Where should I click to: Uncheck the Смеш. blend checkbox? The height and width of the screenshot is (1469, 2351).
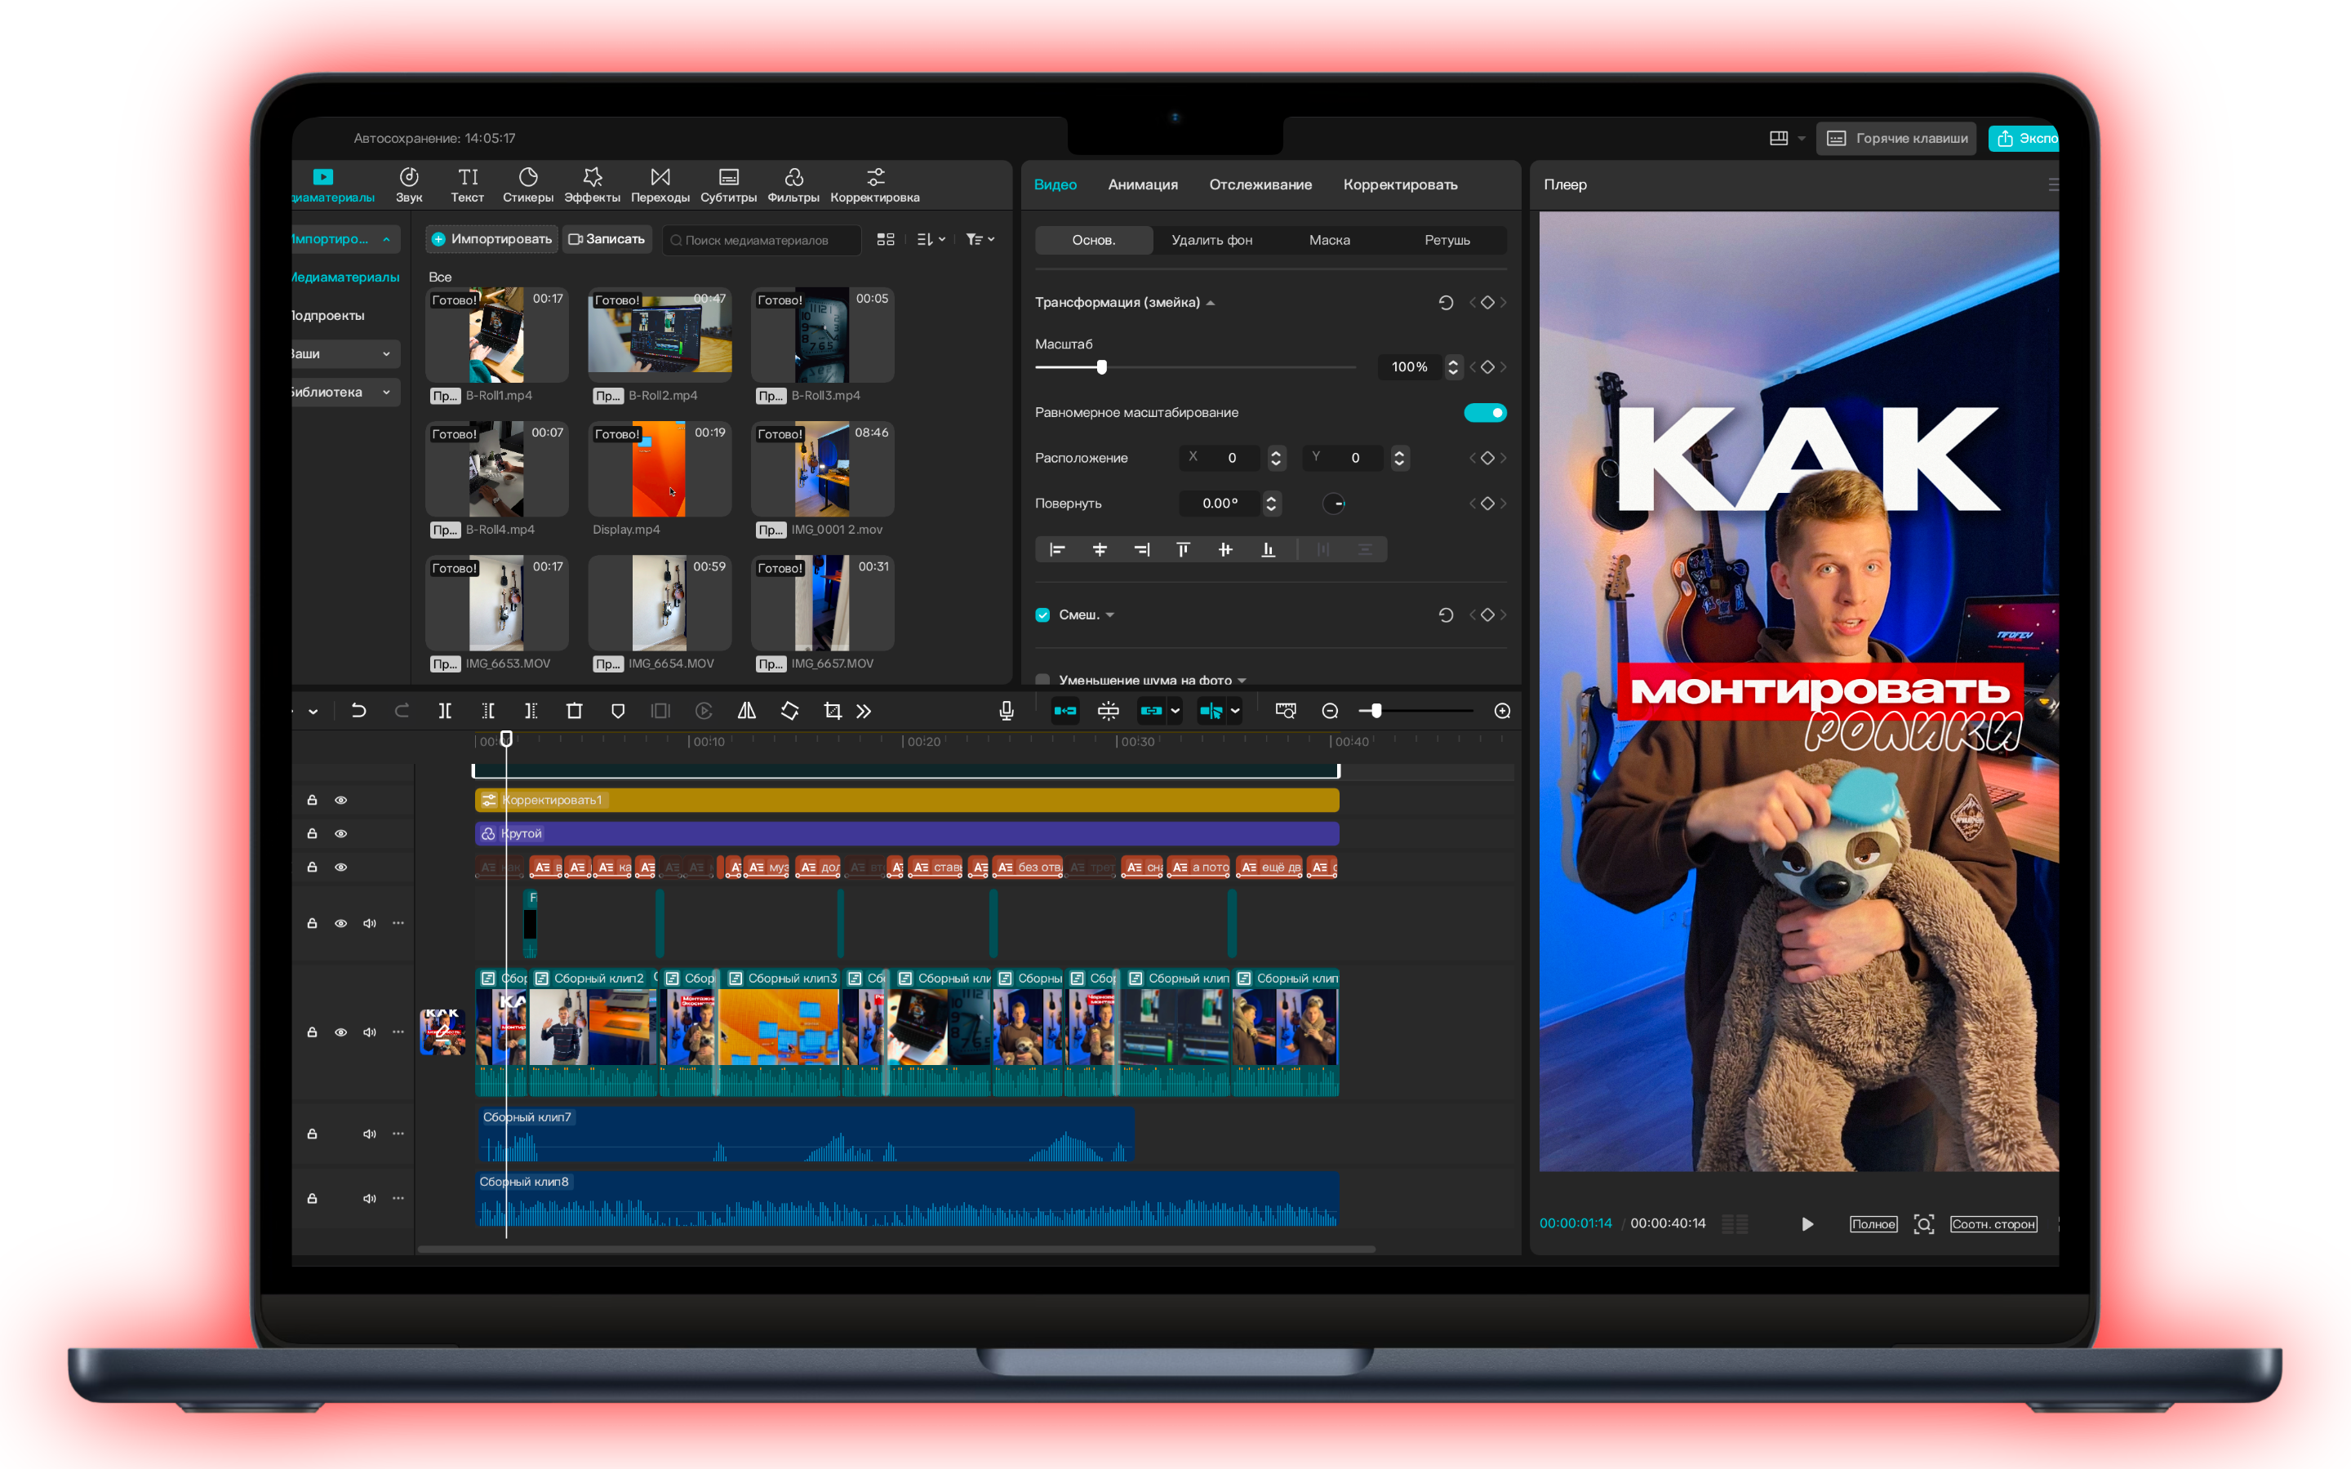pyautogui.click(x=1043, y=615)
